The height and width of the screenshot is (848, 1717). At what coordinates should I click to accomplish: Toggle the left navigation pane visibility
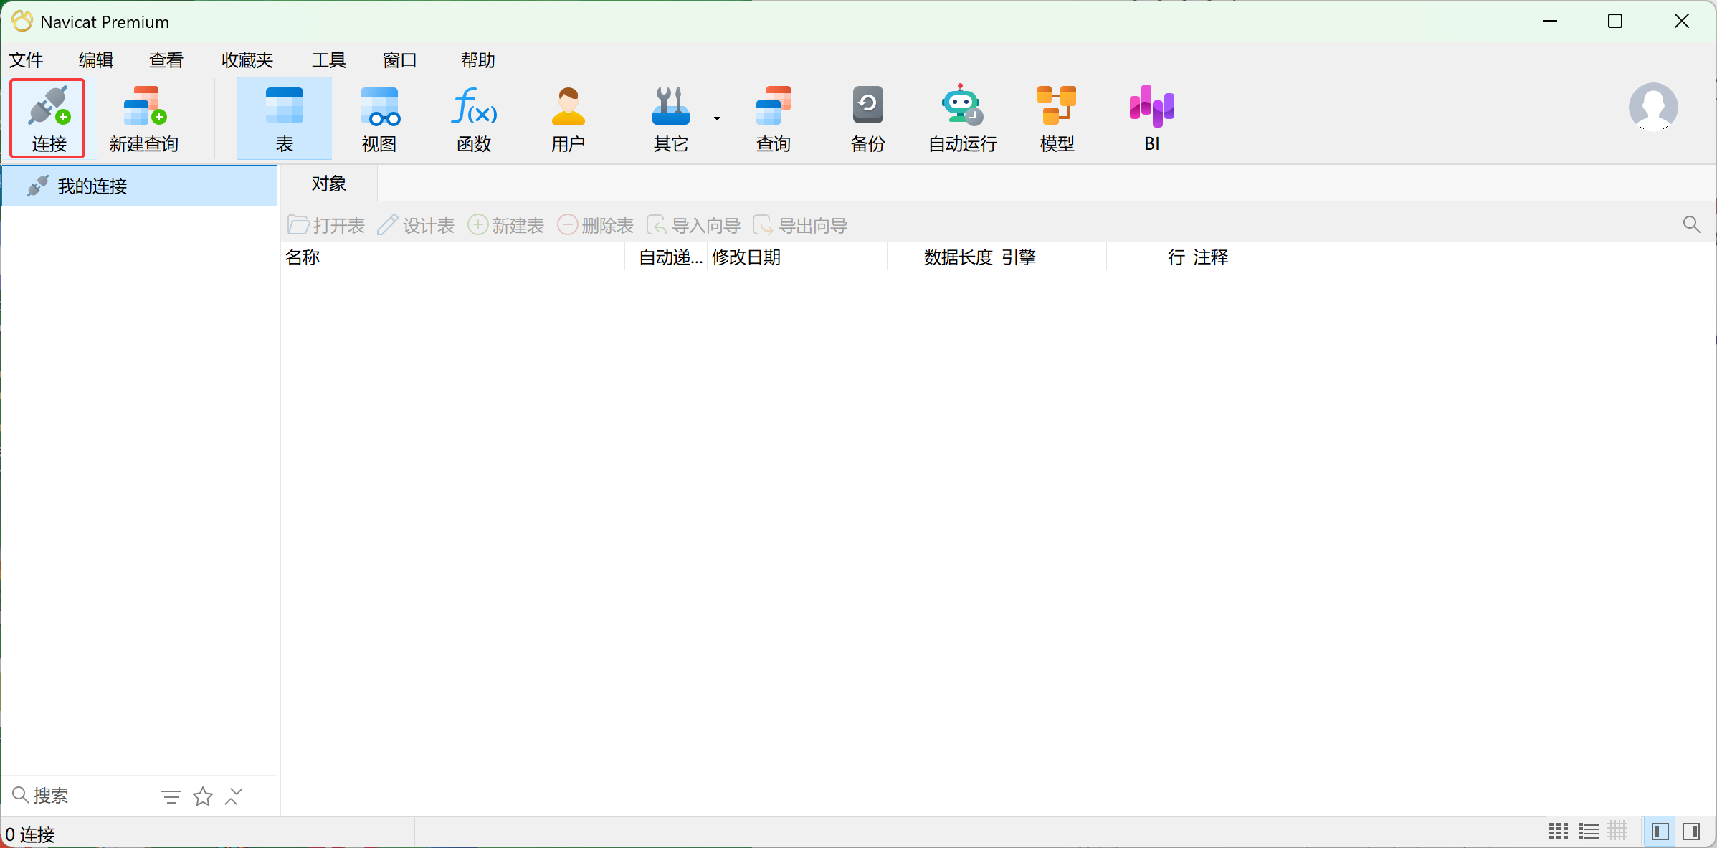click(x=1660, y=831)
